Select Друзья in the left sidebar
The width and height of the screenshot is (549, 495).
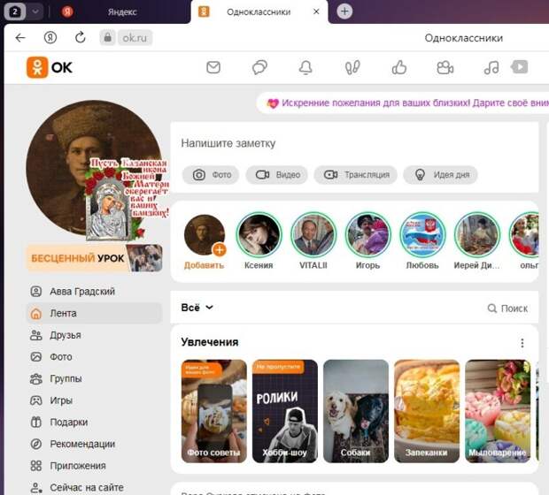(66, 335)
